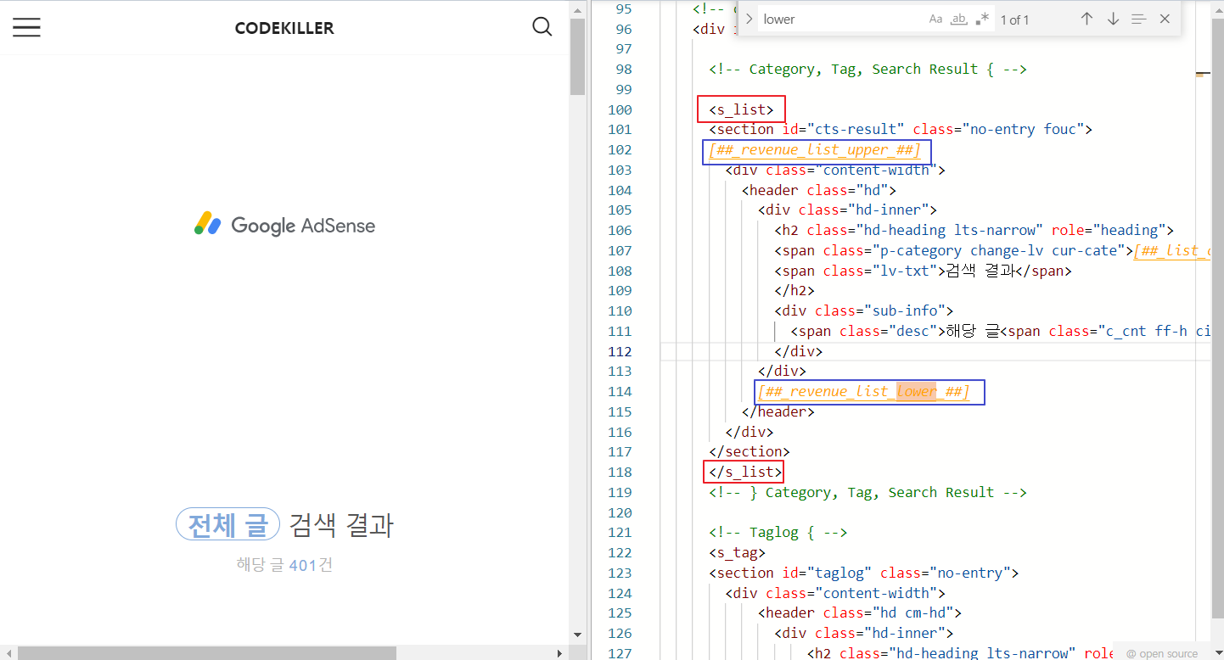Click div class="hd-inner" on line 105

(x=847, y=210)
